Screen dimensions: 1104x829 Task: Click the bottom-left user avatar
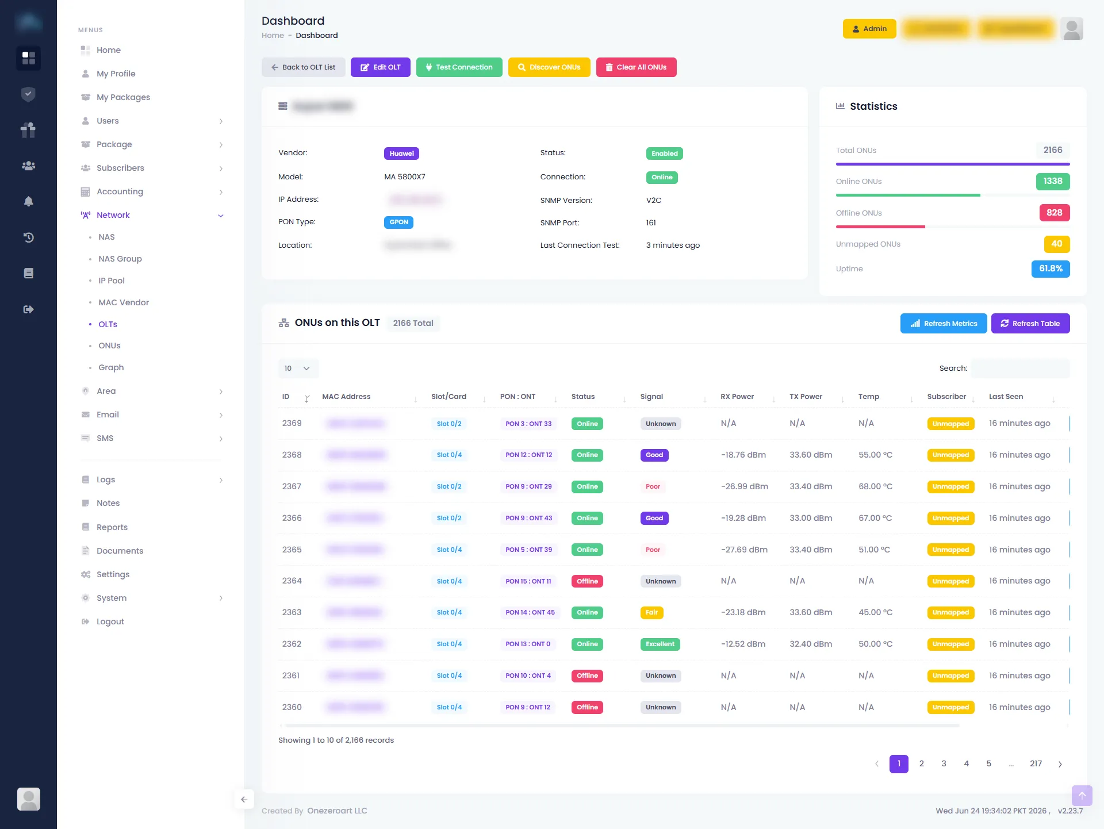click(28, 799)
